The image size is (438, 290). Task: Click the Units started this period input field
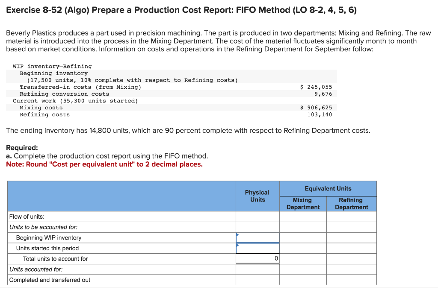point(257,248)
